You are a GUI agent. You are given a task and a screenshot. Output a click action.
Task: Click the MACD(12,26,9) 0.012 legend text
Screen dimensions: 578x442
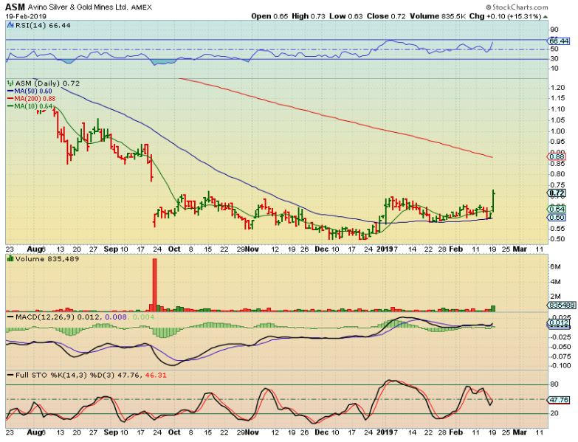tap(57, 317)
